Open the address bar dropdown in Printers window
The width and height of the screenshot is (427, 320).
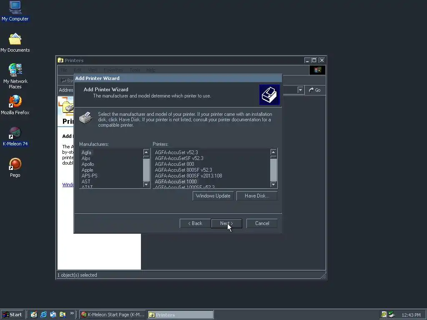(300, 90)
